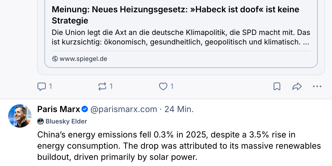
Task: Like the post with heart icon
Action: pos(163,87)
